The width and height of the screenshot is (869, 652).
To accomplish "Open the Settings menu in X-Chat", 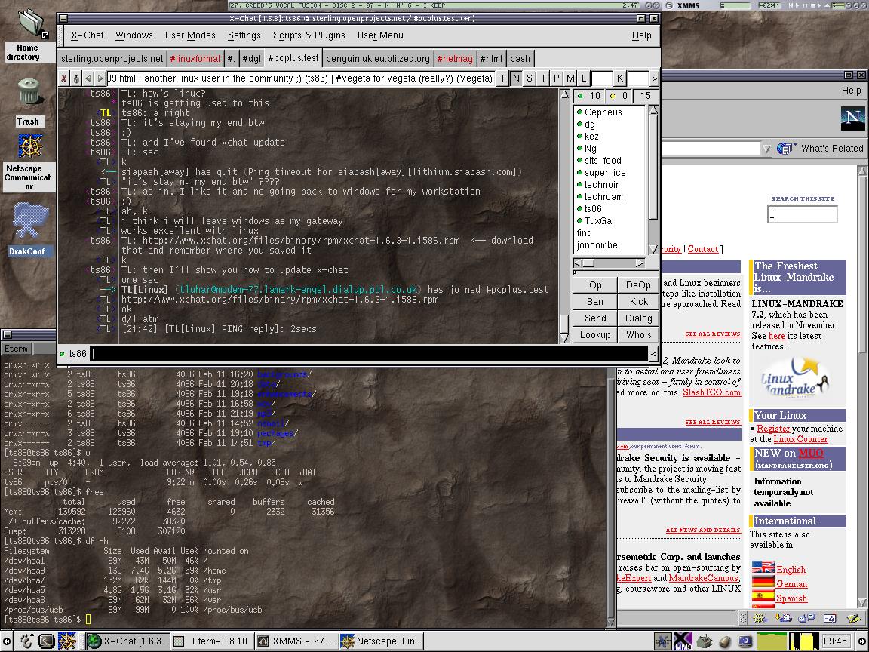I will [244, 35].
